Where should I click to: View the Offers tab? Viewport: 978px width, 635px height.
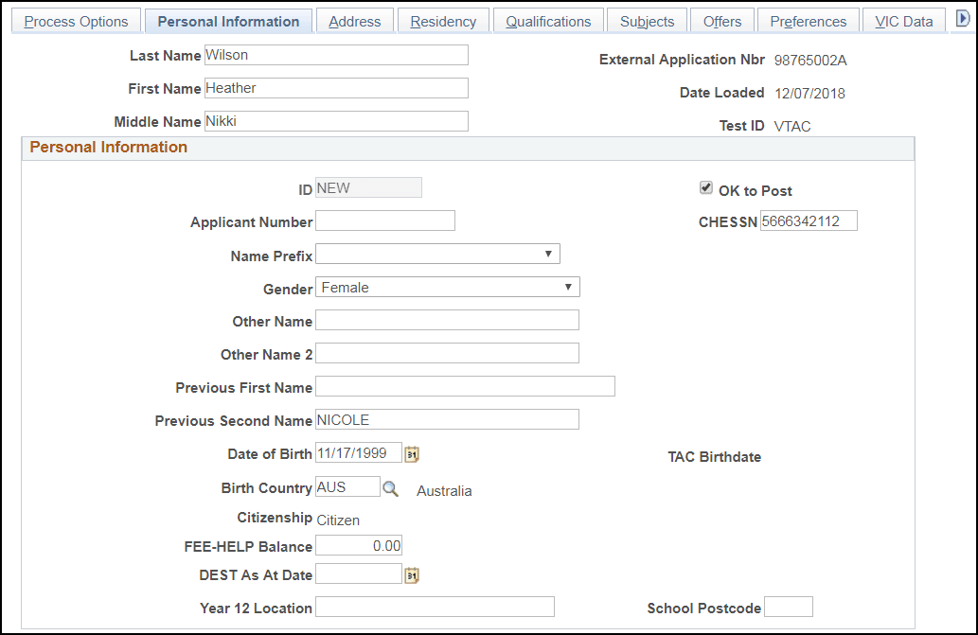tap(721, 20)
